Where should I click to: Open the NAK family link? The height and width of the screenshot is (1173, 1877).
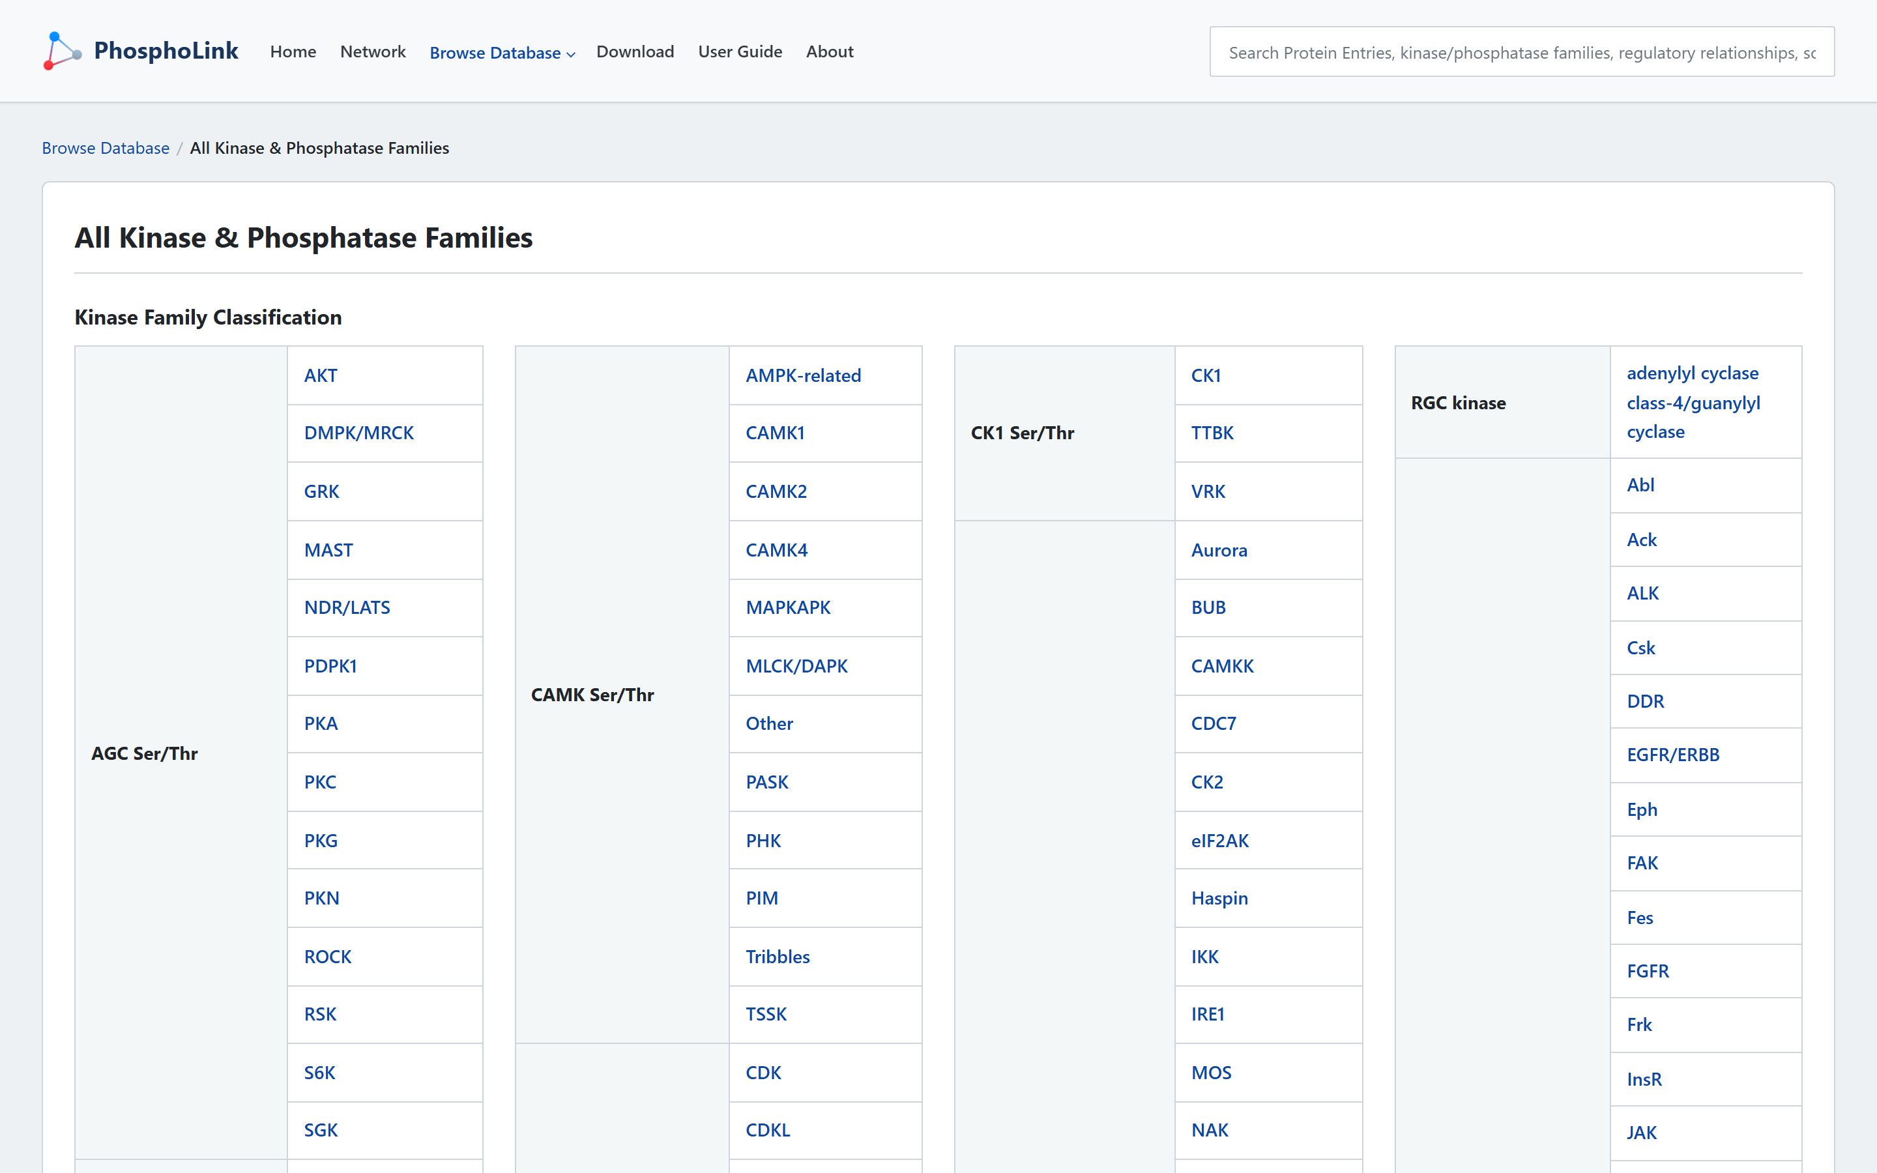(1210, 1131)
